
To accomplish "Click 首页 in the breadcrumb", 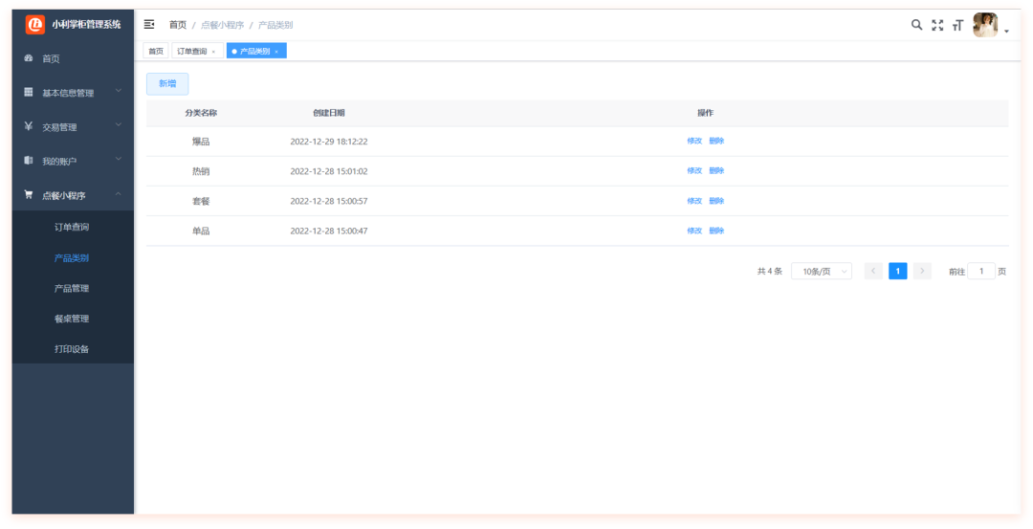I will (178, 25).
